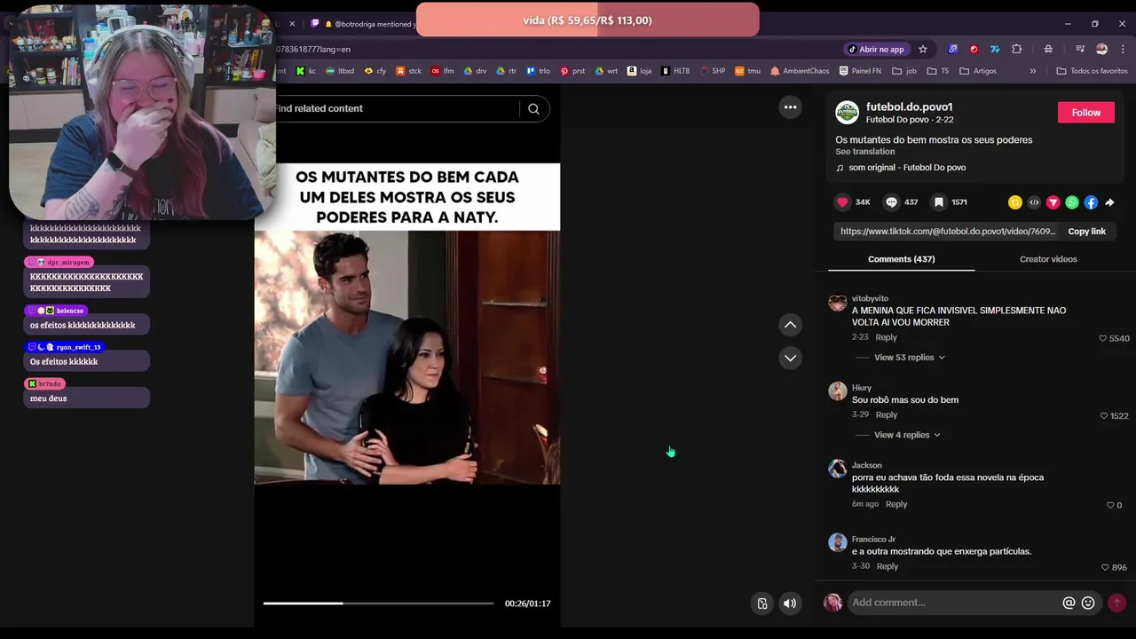Insert a mention with the @ icon

[x=1069, y=603]
